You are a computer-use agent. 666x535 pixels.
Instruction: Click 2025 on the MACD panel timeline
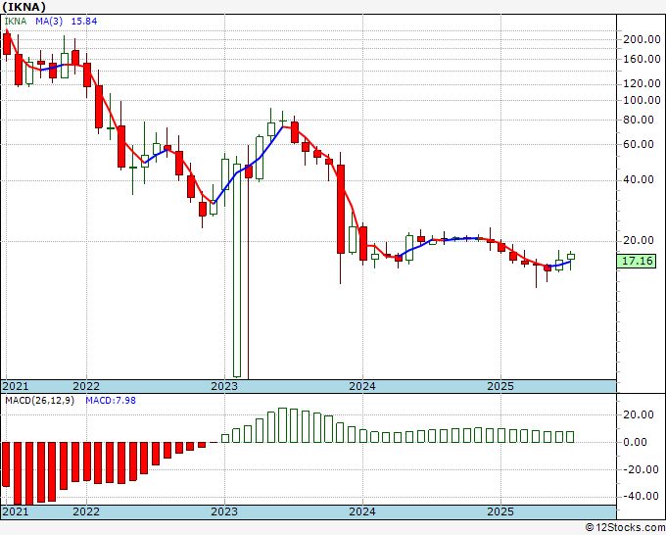(500, 511)
